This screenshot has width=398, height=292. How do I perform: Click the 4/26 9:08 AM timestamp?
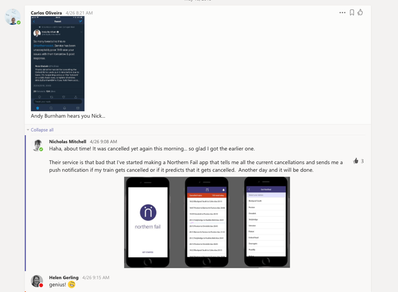click(x=103, y=142)
